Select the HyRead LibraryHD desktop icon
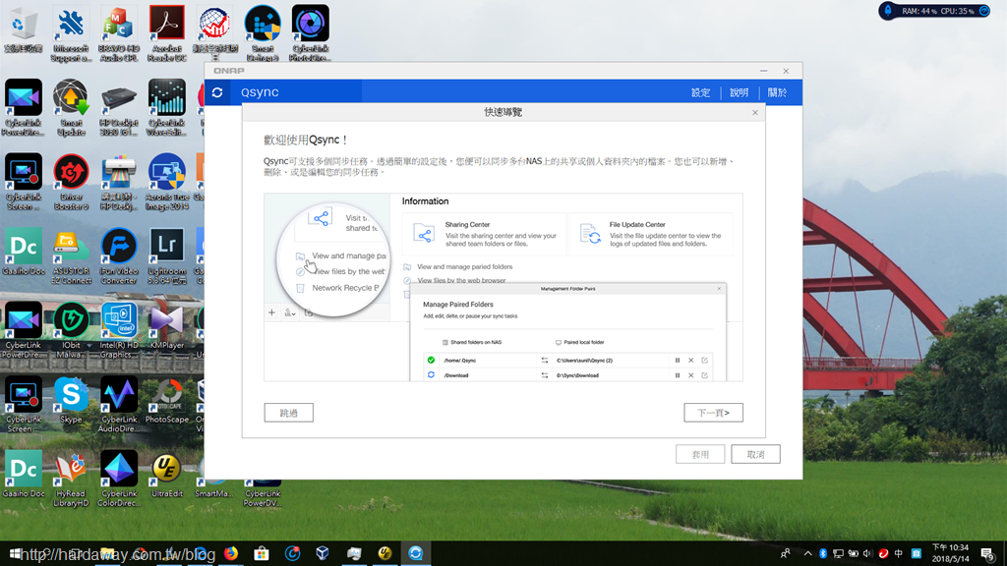 point(71,479)
